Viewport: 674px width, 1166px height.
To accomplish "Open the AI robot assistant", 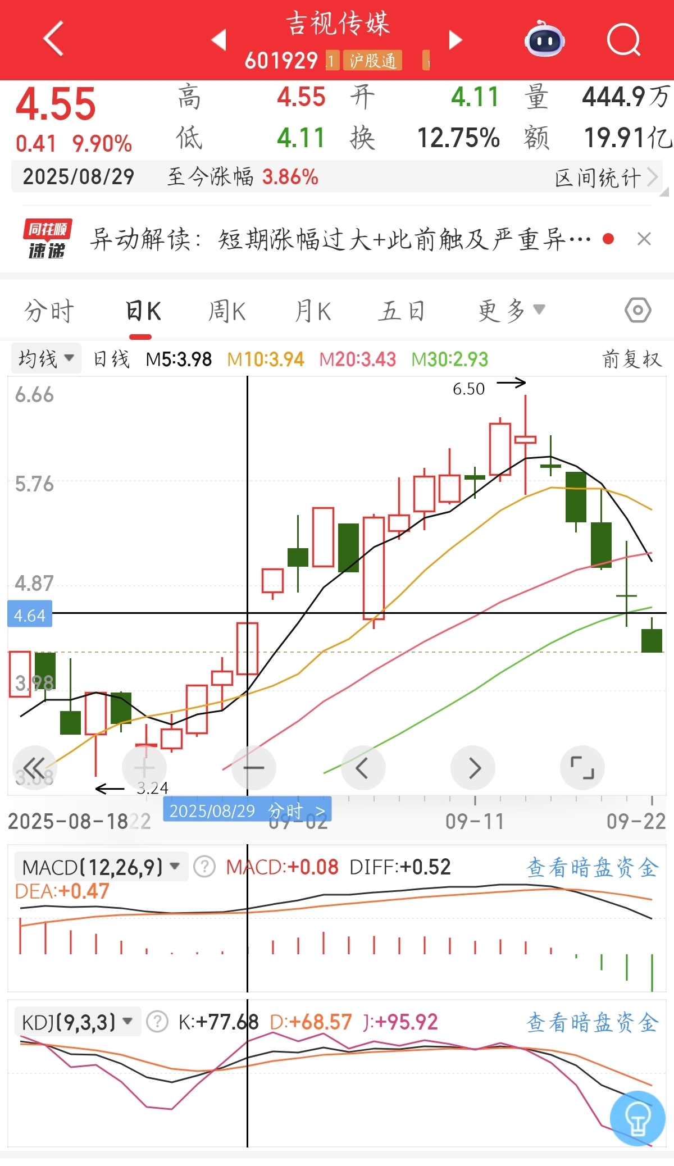I will (544, 39).
